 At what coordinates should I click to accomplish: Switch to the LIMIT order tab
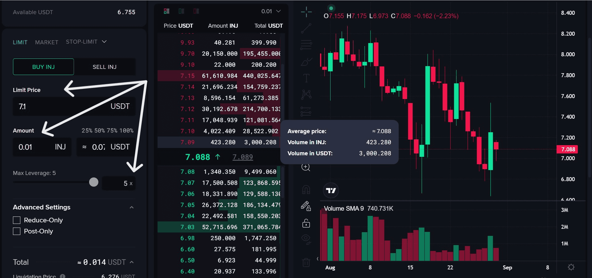point(20,42)
